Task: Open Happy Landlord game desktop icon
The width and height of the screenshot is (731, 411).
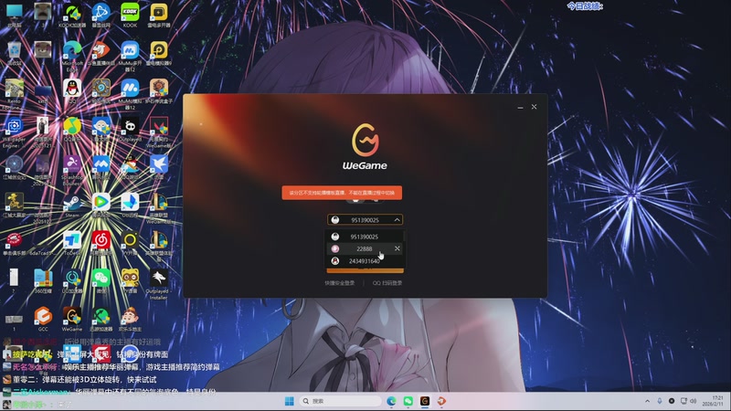Action: (x=130, y=319)
